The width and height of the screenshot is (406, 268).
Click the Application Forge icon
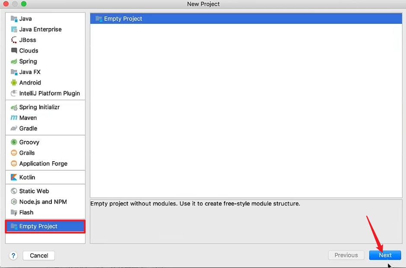tap(14, 164)
